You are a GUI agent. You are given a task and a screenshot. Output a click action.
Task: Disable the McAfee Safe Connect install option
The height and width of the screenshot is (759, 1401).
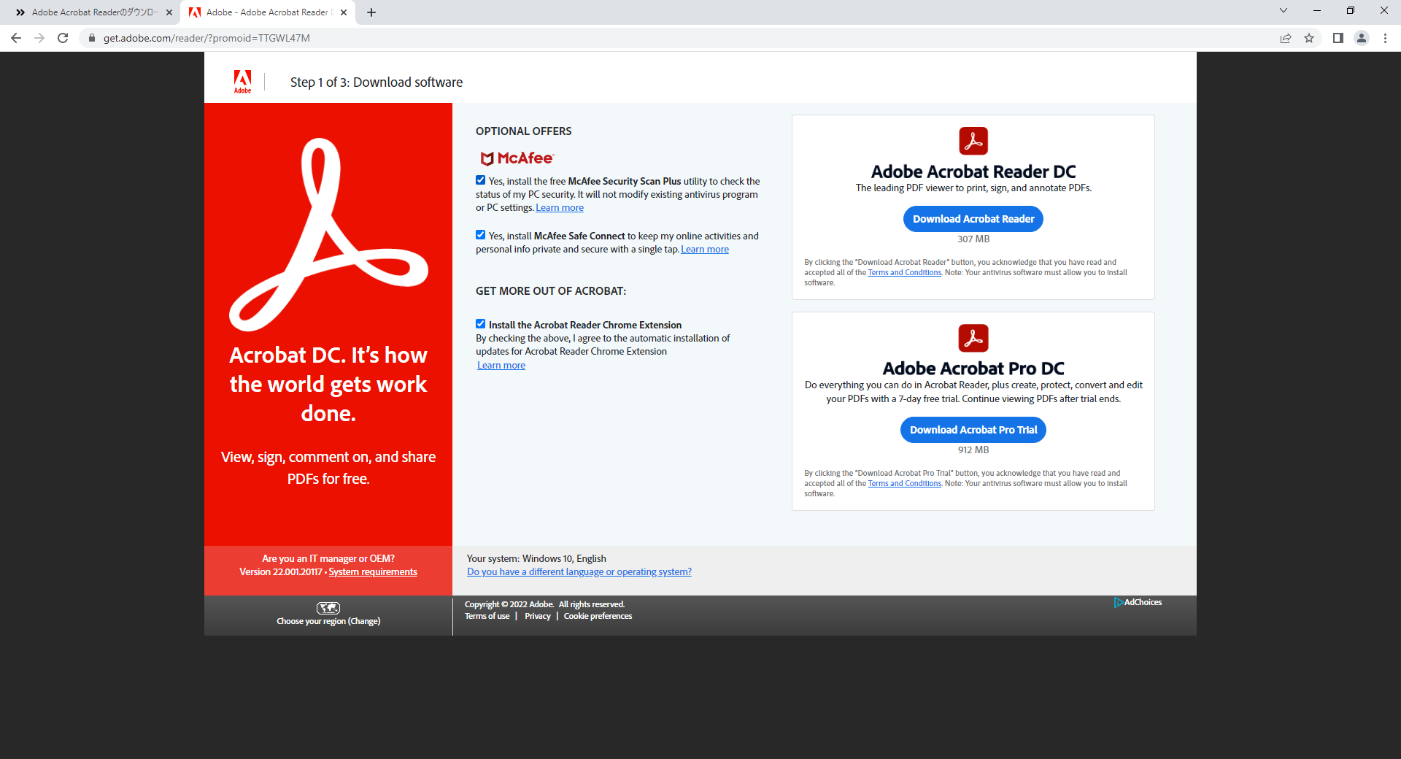480,234
